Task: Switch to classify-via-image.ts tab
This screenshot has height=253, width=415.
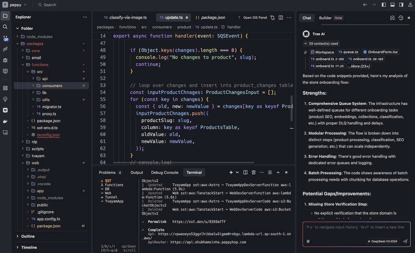Action: [x=126, y=17]
